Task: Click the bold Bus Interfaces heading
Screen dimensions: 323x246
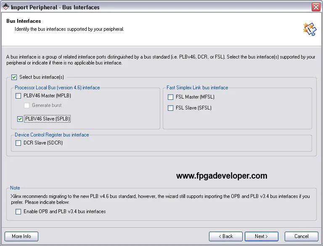Action: click(x=24, y=21)
